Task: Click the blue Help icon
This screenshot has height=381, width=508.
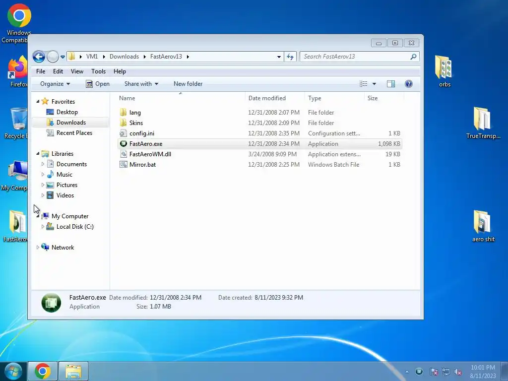Action: pyautogui.click(x=409, y=84)
